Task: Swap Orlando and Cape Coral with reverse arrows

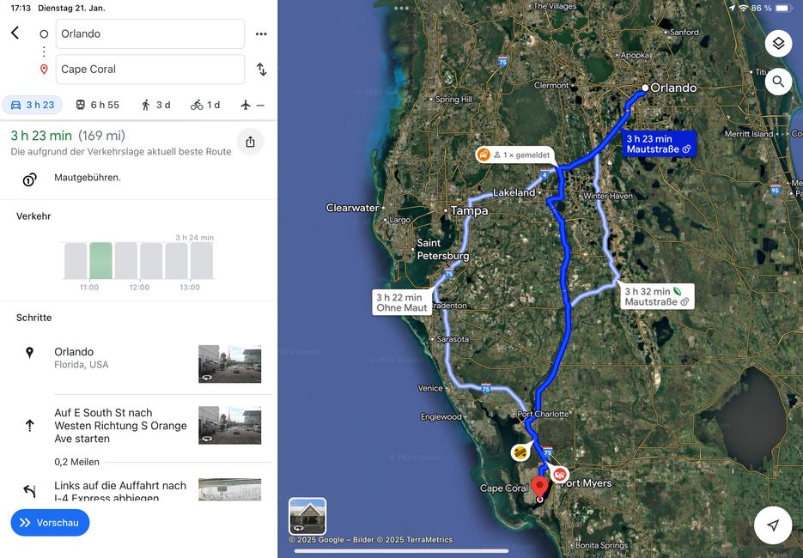Action: (x=261, y=69)
